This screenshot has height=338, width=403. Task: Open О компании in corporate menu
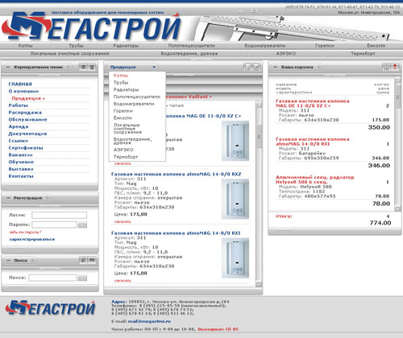(x=23, y=91)
